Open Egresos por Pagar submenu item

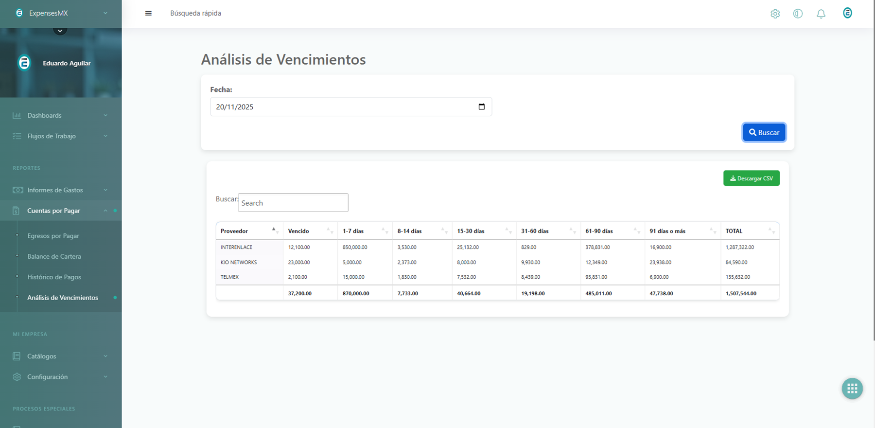[53, 236]
